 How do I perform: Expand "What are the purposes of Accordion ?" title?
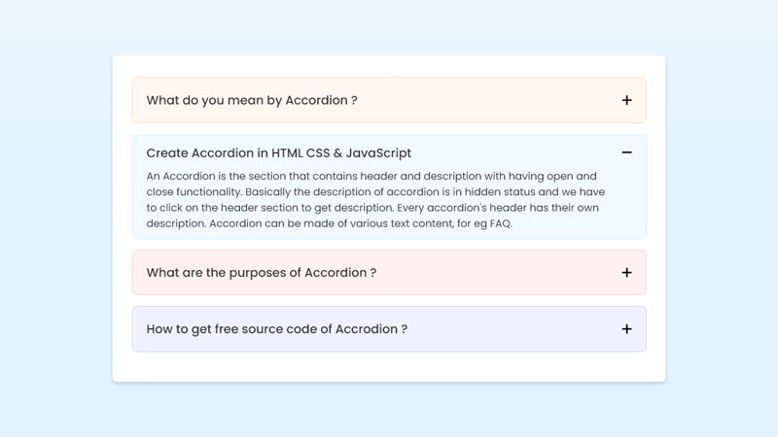[261, 273]
